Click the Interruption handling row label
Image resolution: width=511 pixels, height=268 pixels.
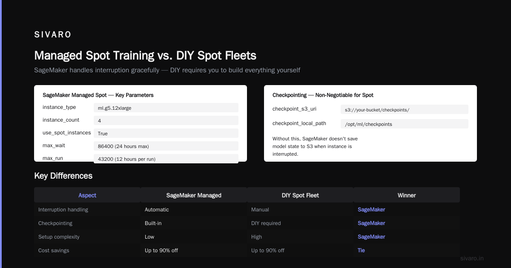pyautogui.click(x=63, y=209)
